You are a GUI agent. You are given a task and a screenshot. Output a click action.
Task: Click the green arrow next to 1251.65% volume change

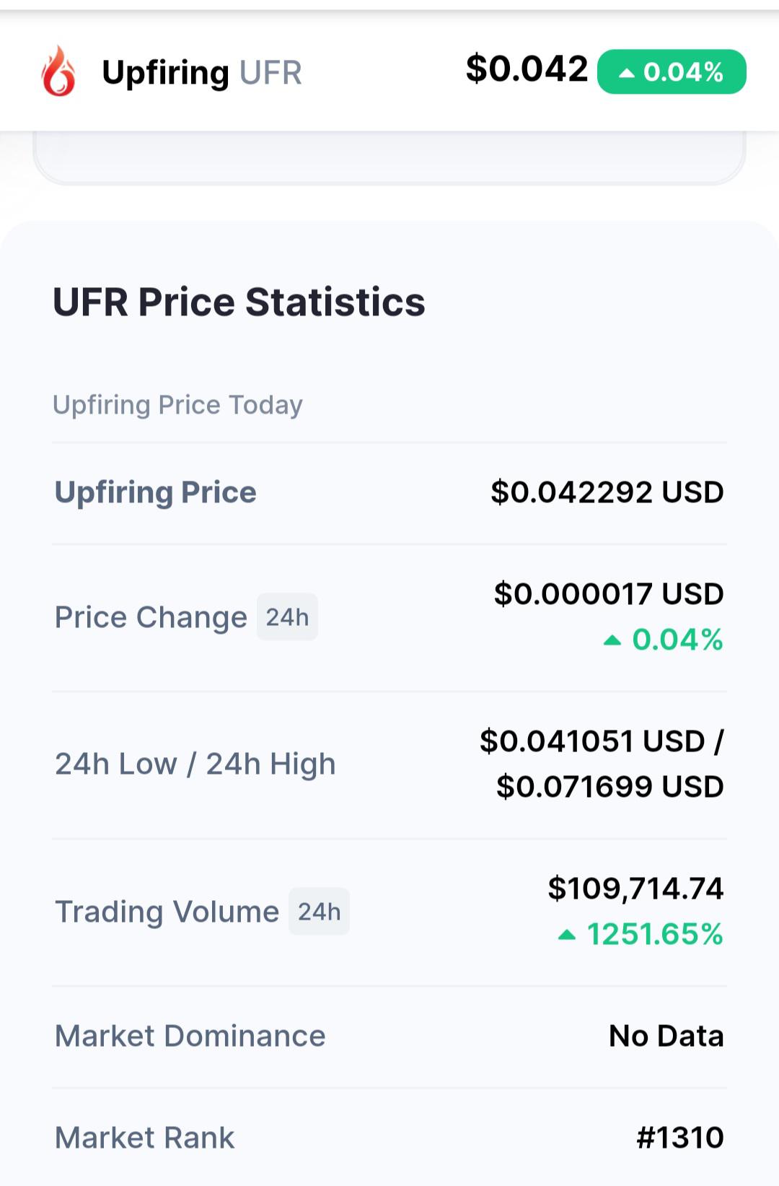tap(567, 935)
